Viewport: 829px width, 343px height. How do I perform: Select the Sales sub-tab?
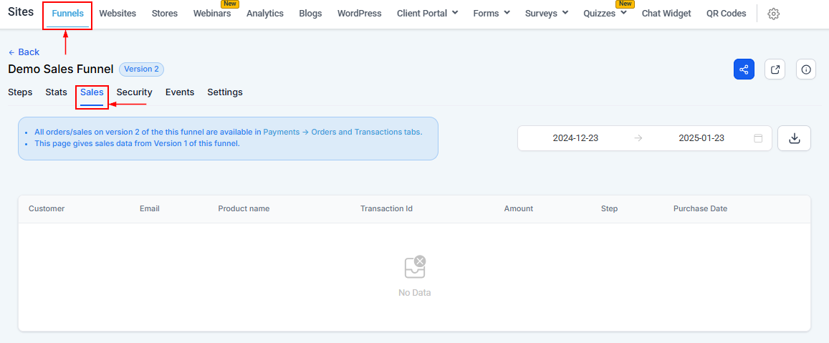pos(92,92)
